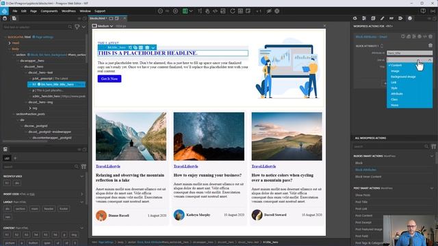The width and height of the screenshot is (438, 246).
Task: Click the delete trash icon in the element toolbar
Action: point(147,48)
